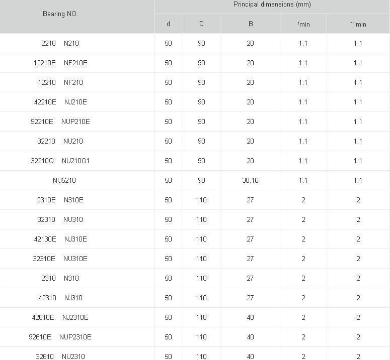Select the 32610 NU2310 bearing cell
The width and height of the screenshot is (390, 360).
(60, 356)
